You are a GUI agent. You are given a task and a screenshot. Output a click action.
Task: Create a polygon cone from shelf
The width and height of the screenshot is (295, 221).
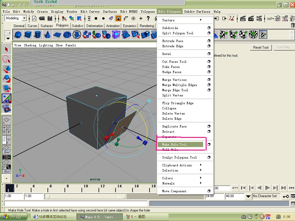(x=48, y=35)
